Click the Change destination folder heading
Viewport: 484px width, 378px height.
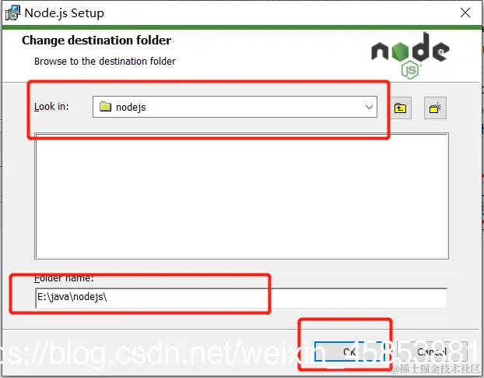(96, 41)
